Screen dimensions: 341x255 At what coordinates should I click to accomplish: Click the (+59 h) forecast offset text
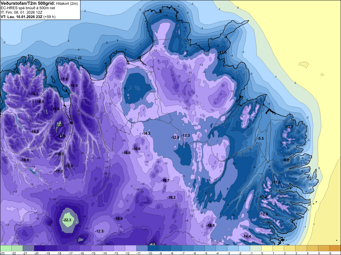[49, 17]
